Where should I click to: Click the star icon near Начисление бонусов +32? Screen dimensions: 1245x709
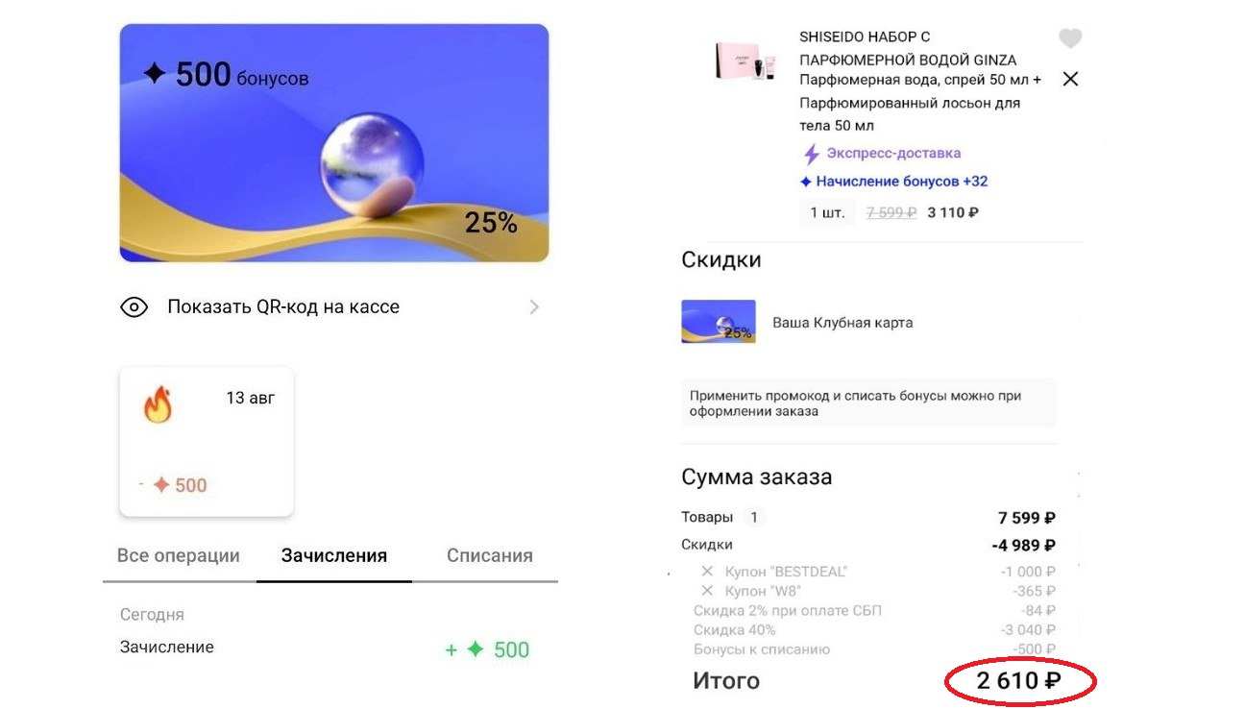(806, 182)
